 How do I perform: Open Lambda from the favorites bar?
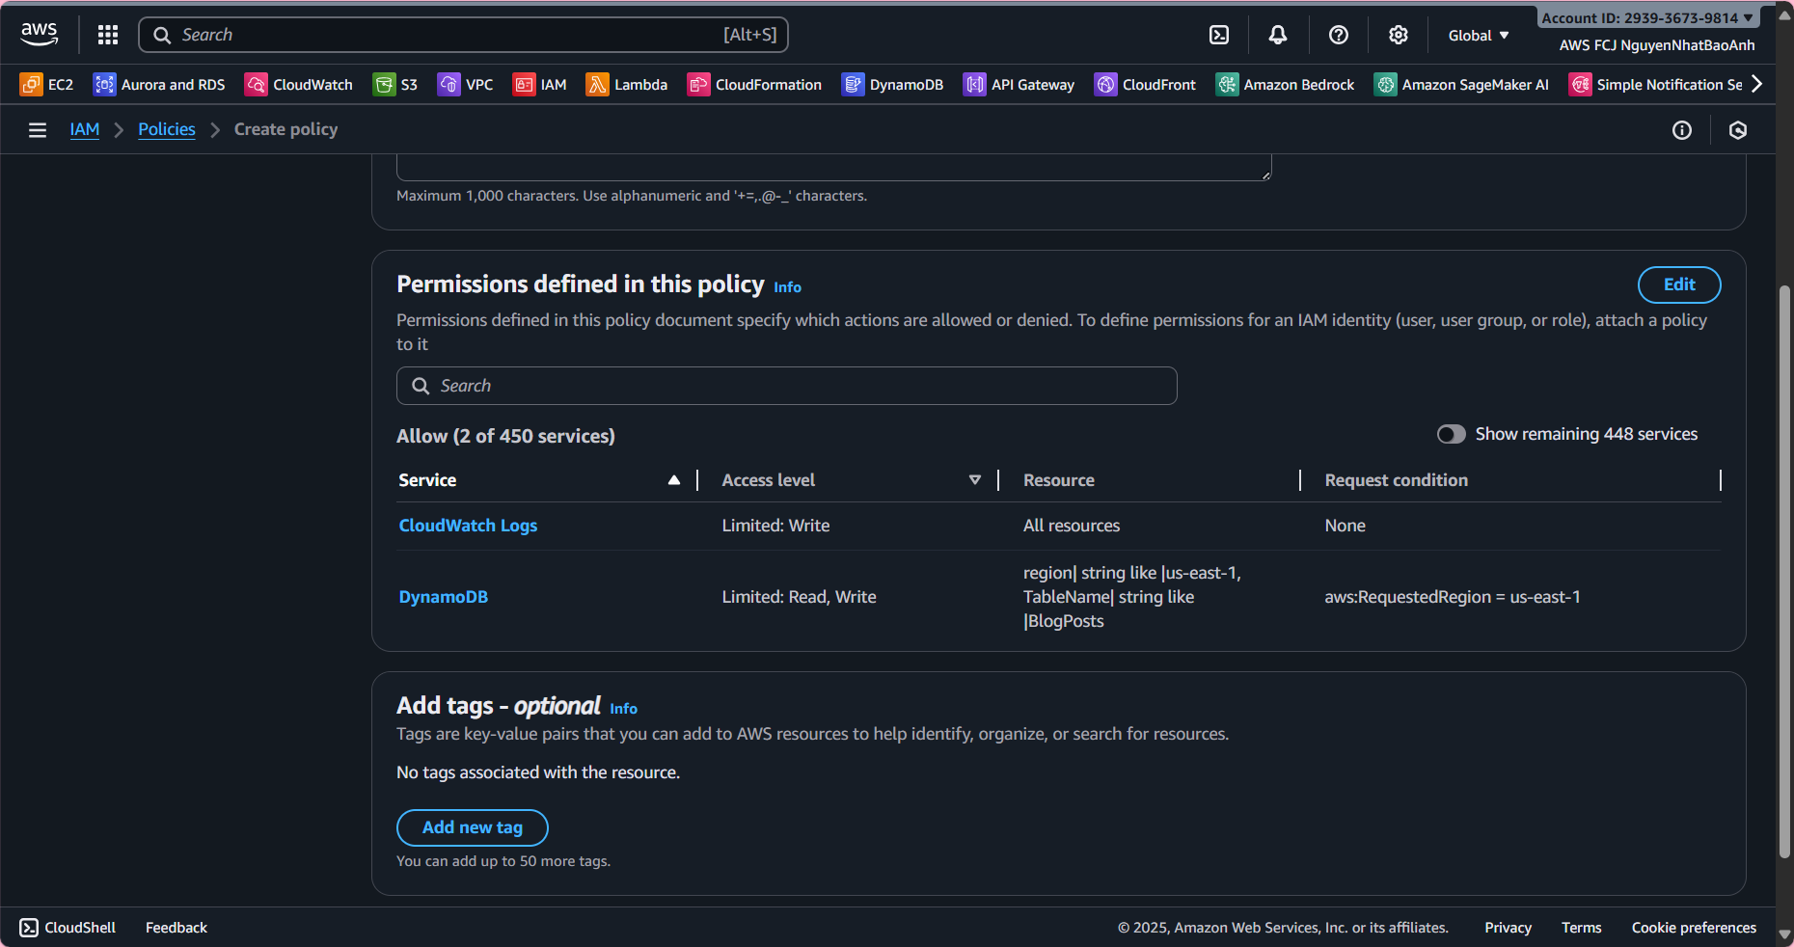[x=627, y=85]
